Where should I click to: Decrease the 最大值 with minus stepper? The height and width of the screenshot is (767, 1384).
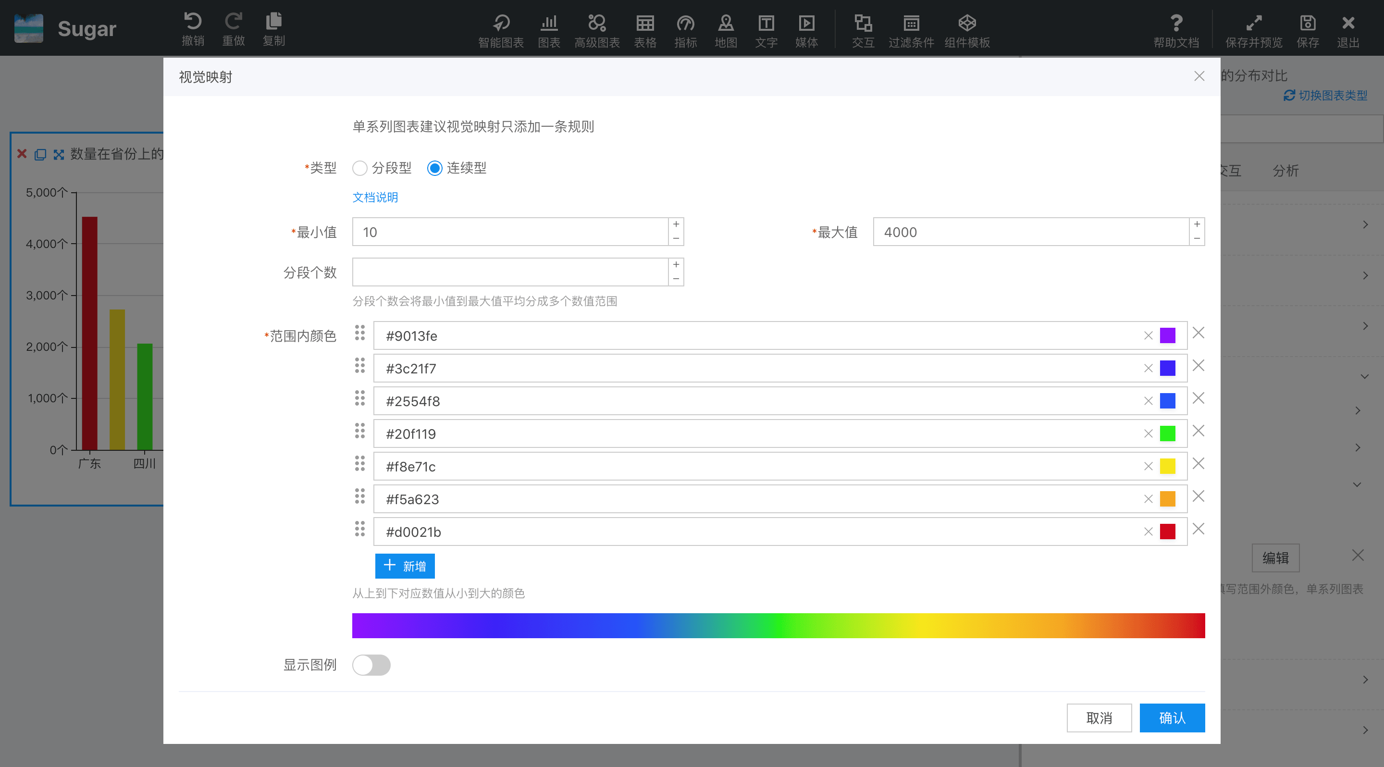[x=1197, y=238]
